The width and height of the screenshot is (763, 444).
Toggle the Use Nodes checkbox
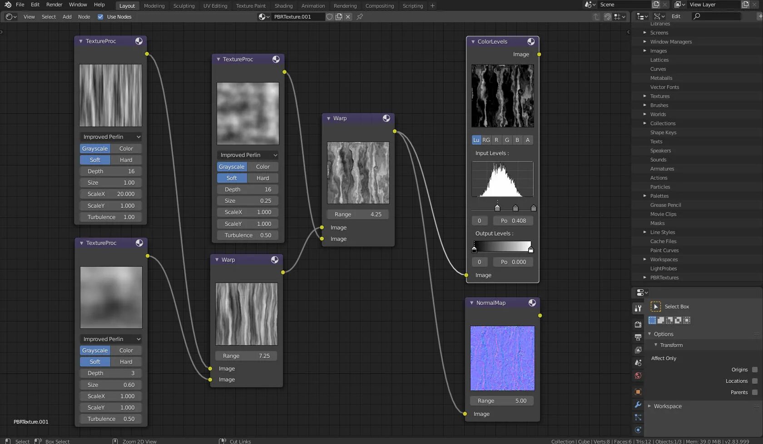(x=100, y=17)
